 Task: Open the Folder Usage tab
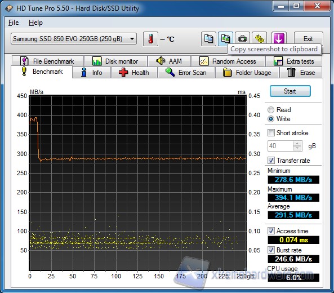coord(247,73)
